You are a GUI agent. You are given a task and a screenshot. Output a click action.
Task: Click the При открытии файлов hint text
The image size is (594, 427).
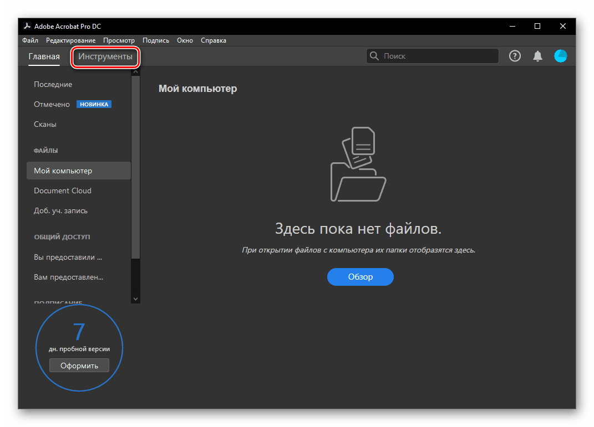coord(358,250)
